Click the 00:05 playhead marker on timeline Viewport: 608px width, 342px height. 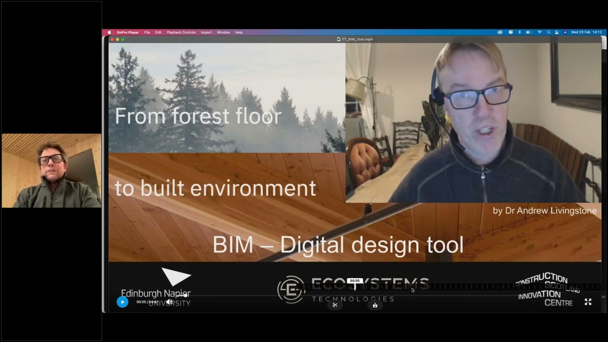click(355, 283)
